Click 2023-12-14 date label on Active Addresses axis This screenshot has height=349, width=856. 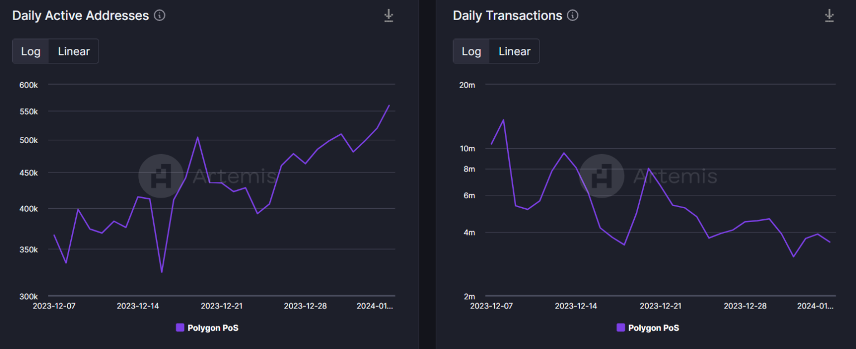(138, 306)
